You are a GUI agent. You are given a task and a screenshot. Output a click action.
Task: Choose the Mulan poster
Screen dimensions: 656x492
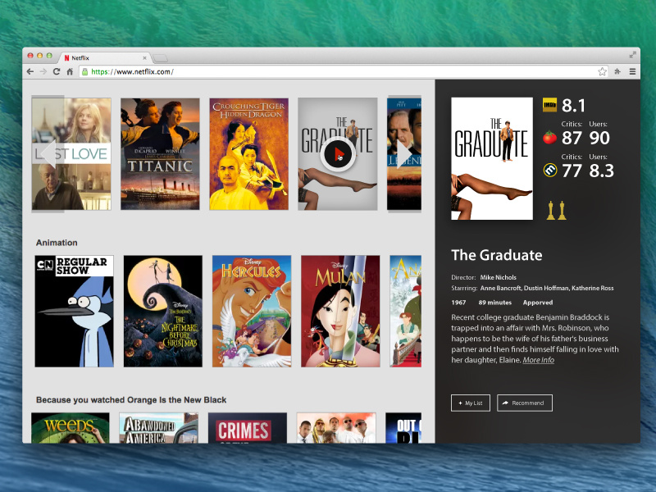click(340, 312)
